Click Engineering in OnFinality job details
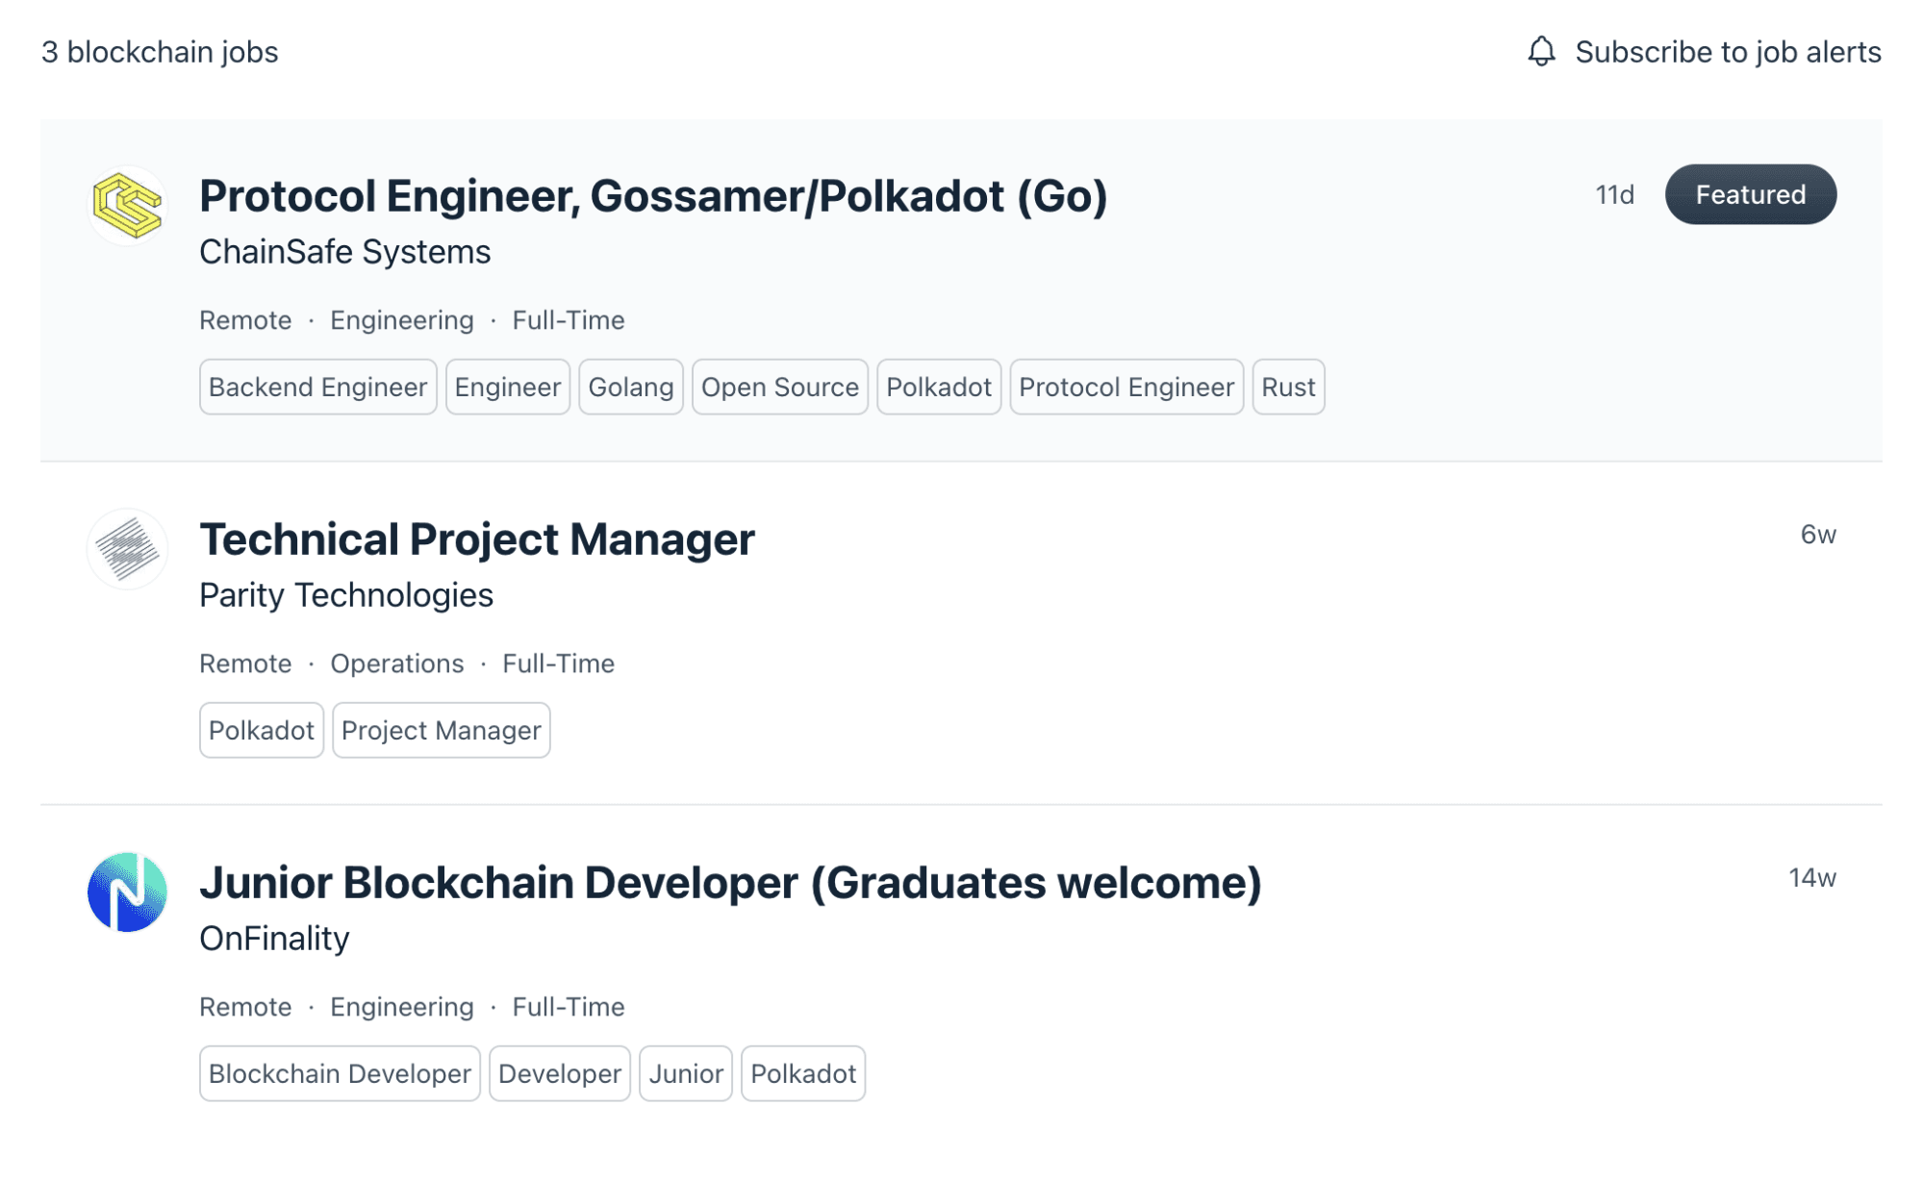Screen dimensions: 1923x1180 [x=402, y=1007]
